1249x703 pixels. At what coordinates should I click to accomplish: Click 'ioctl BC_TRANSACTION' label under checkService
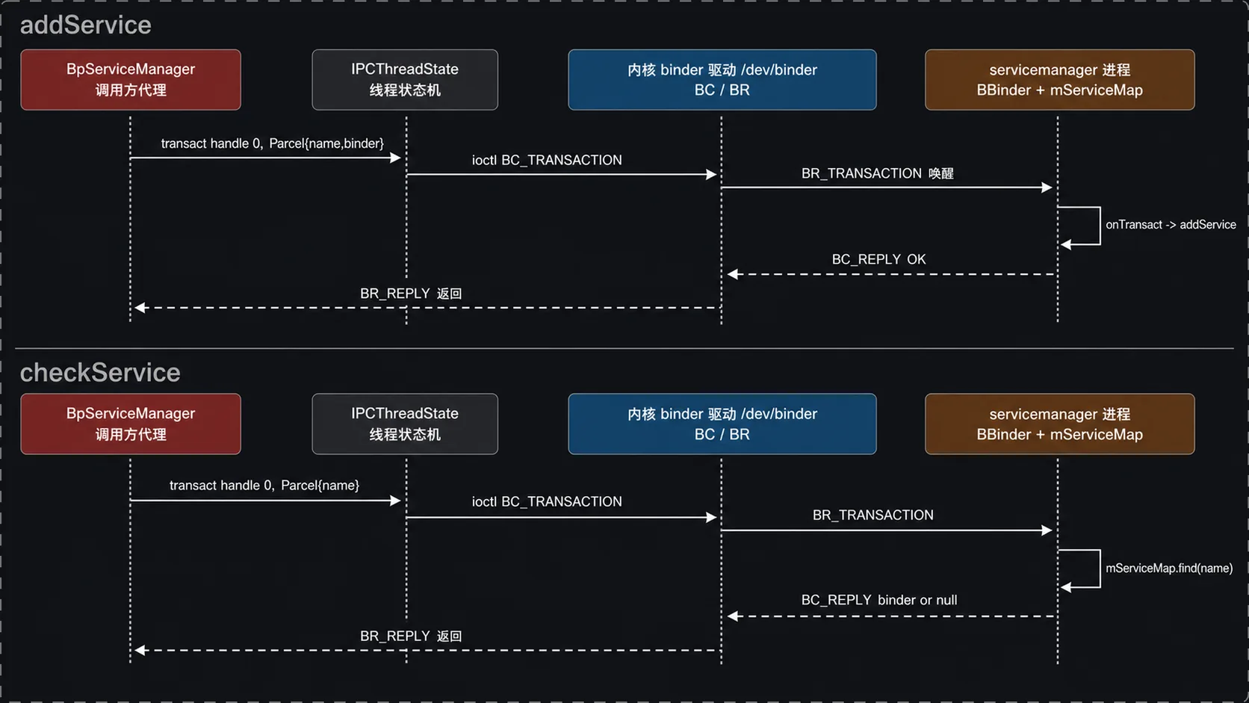(x=547, y=502)
